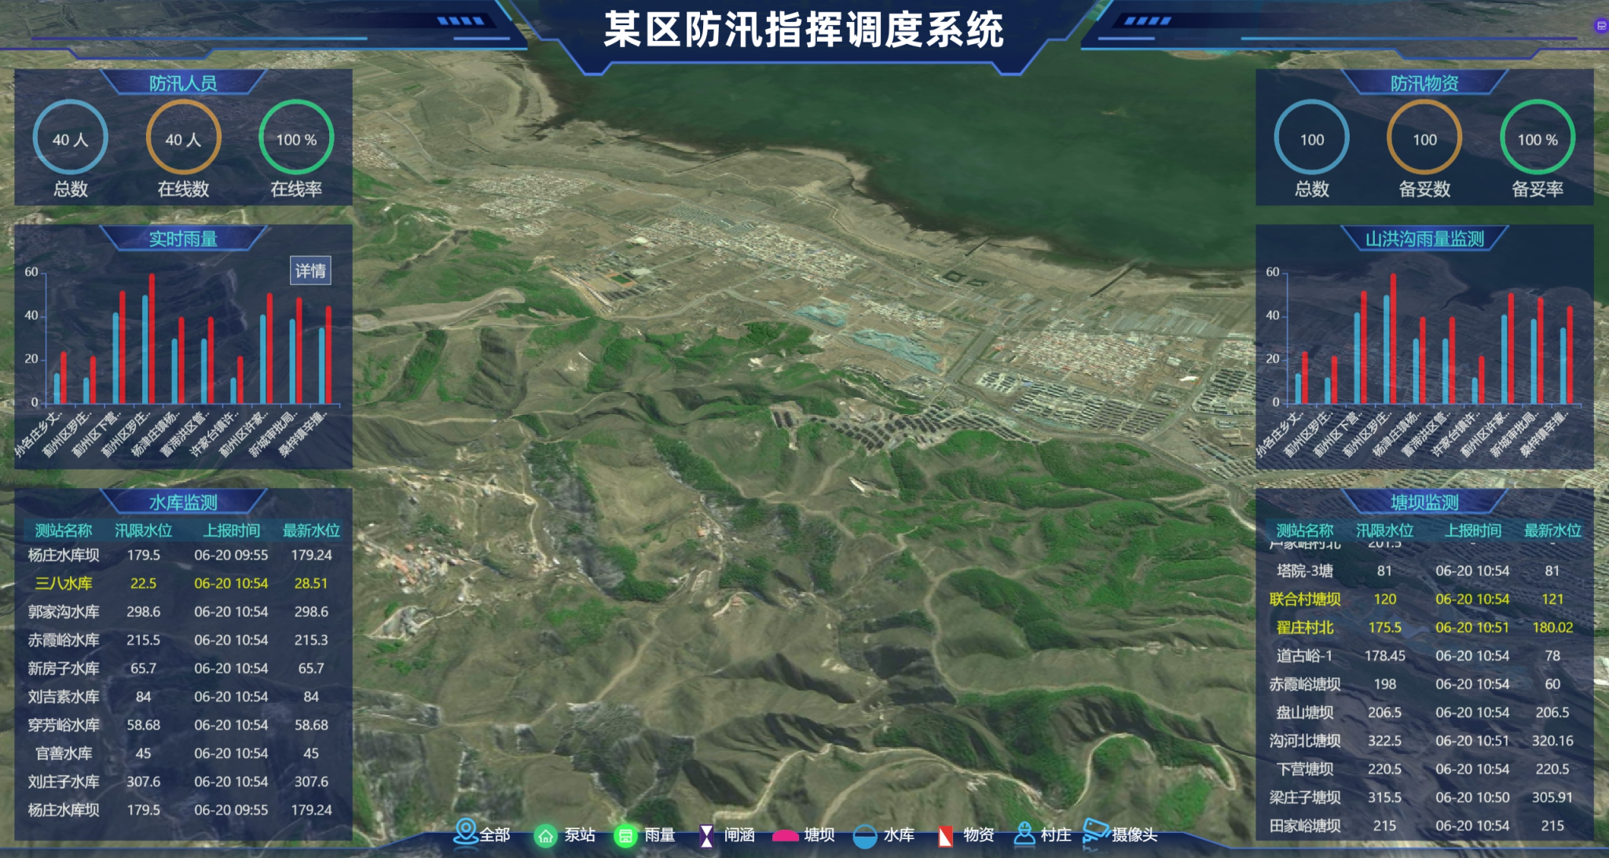Select the 塔院-3塘 row name
Screen dimensions: 1609x858
click(x=1305, y=570)
